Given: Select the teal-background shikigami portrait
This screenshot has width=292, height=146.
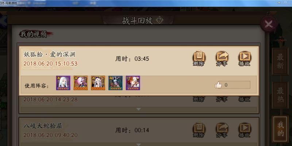Looking at the screenshot, I should click(x=115, y=83).
